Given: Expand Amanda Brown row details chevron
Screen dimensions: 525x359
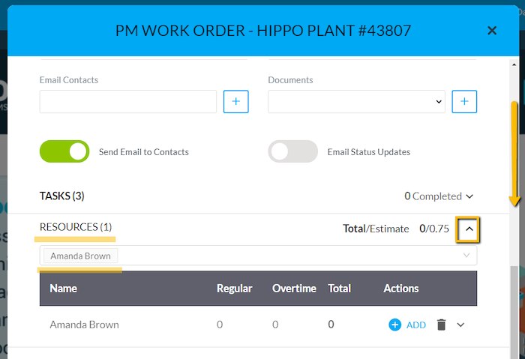Looking at the screenshot, I should 460,325.
